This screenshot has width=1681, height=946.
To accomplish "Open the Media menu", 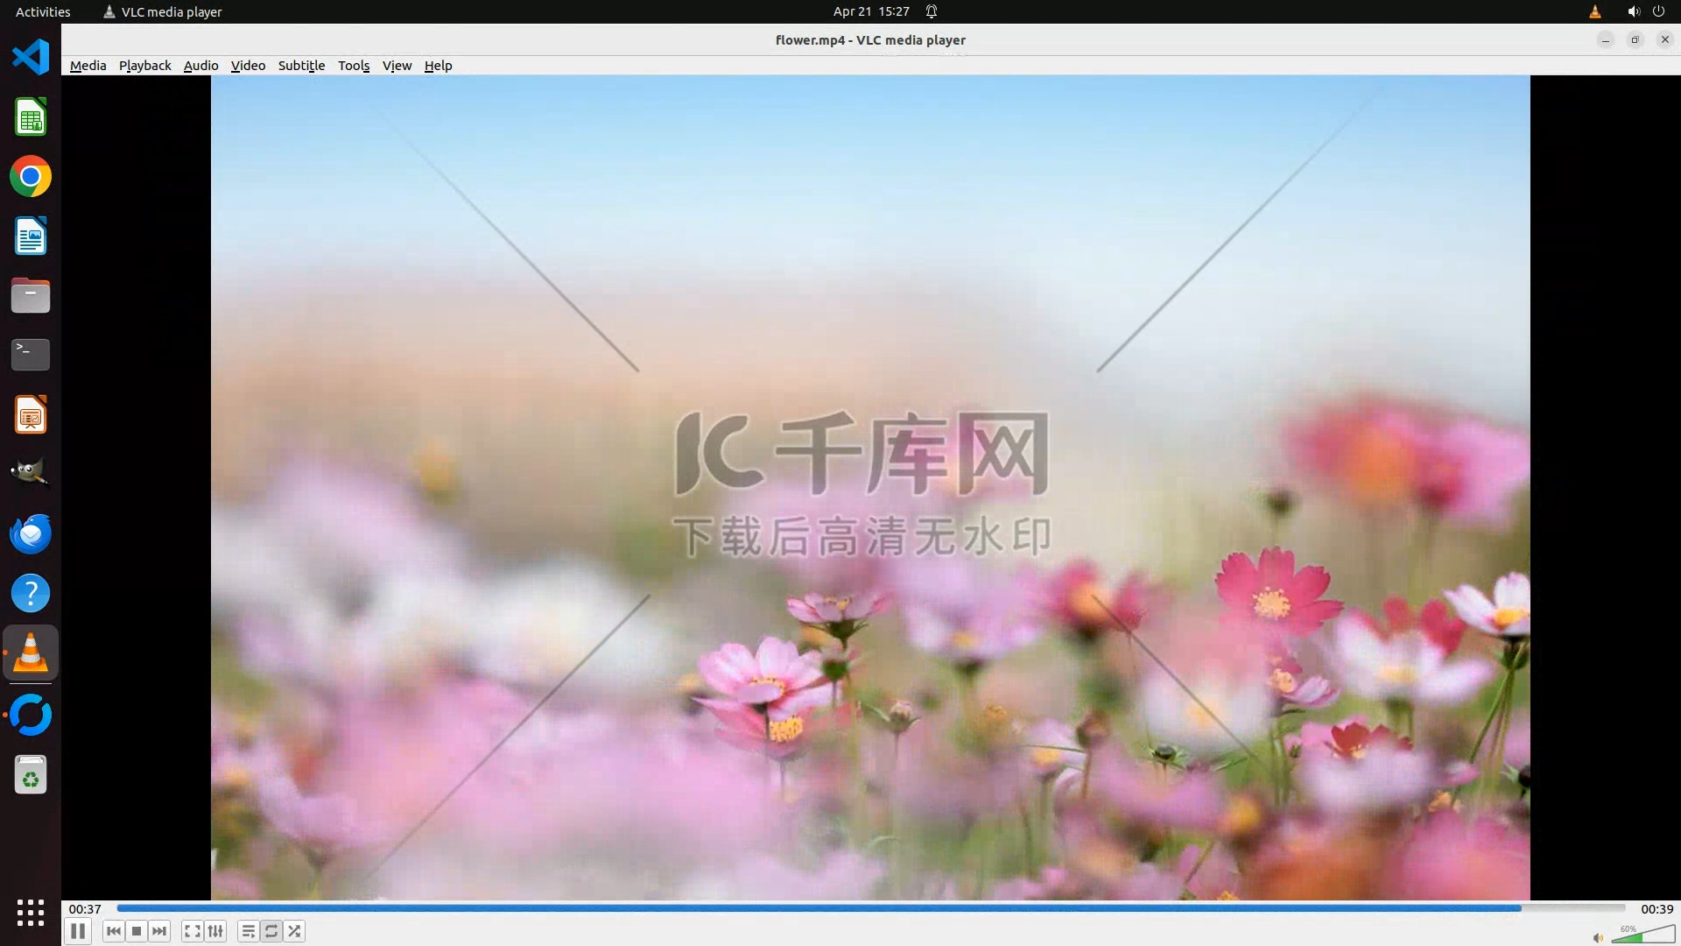I will (x=88, y=66).
